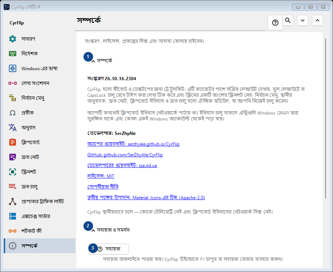The width and height of the screenshot is (333, 272).
Task: Open the নির্বাচন মেনু icon
Action: tap(13, 98)
